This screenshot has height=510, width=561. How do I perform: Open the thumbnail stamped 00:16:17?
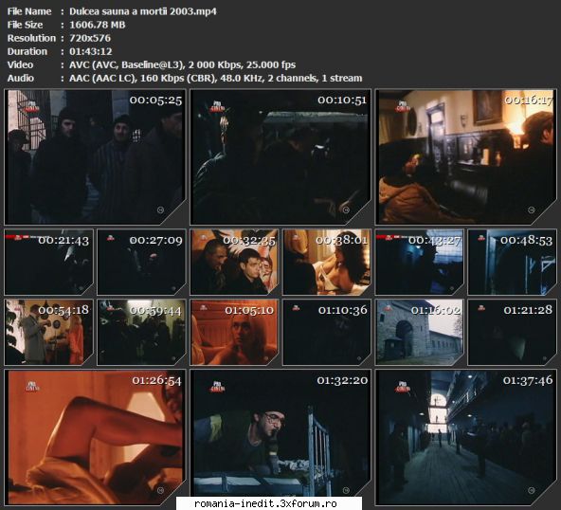click(466, 156)
